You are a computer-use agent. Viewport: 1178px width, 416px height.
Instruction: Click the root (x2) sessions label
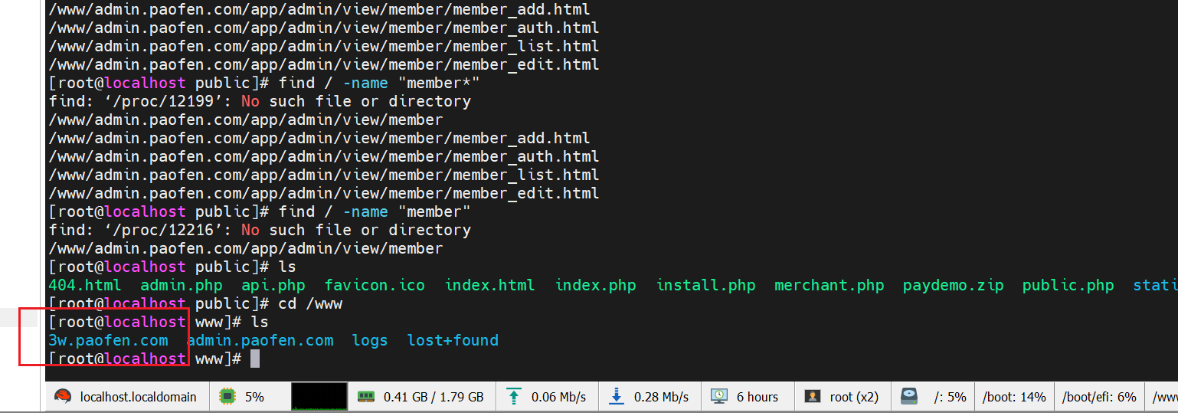854,397
